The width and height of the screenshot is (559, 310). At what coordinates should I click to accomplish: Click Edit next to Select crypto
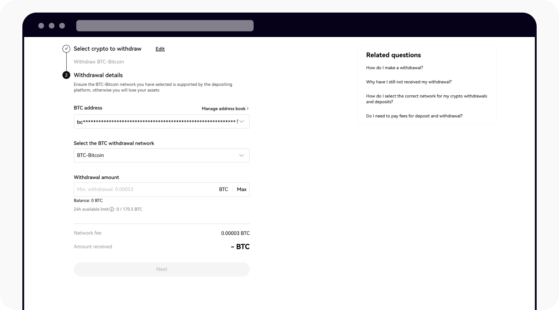click(x=160, y=49)
